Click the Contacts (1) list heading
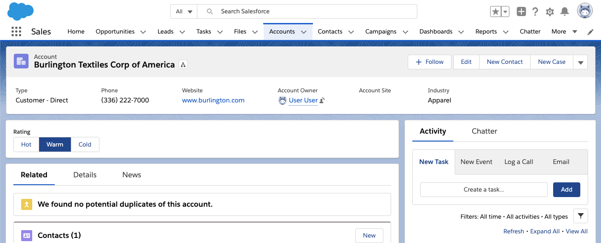Screen dimensions: 601x243 click(59, 236)
